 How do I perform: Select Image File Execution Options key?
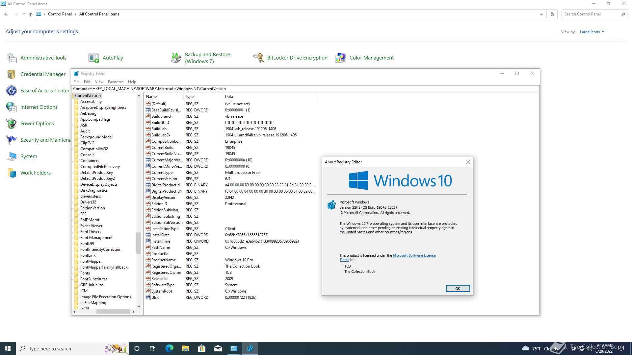106,297
